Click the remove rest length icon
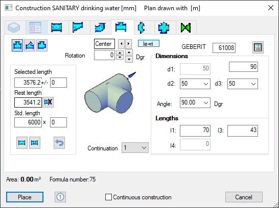This screenshot has width=279, height=208. (48, 102)
